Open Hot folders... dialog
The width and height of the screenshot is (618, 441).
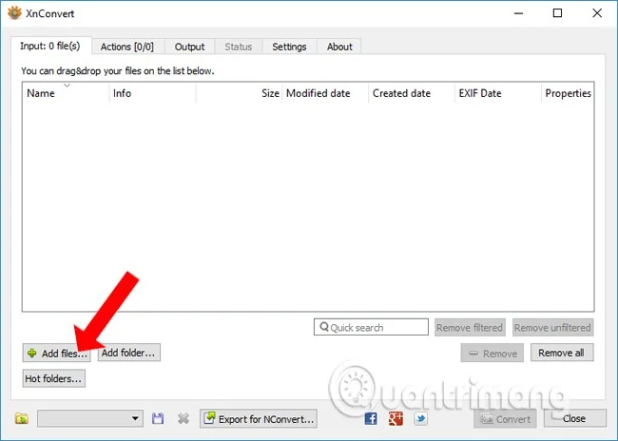[x=54, y=378]
